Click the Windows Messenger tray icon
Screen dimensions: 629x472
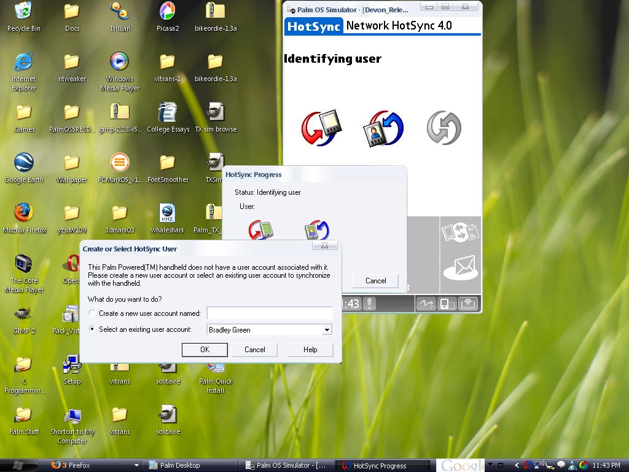click(x=572, y=465)
